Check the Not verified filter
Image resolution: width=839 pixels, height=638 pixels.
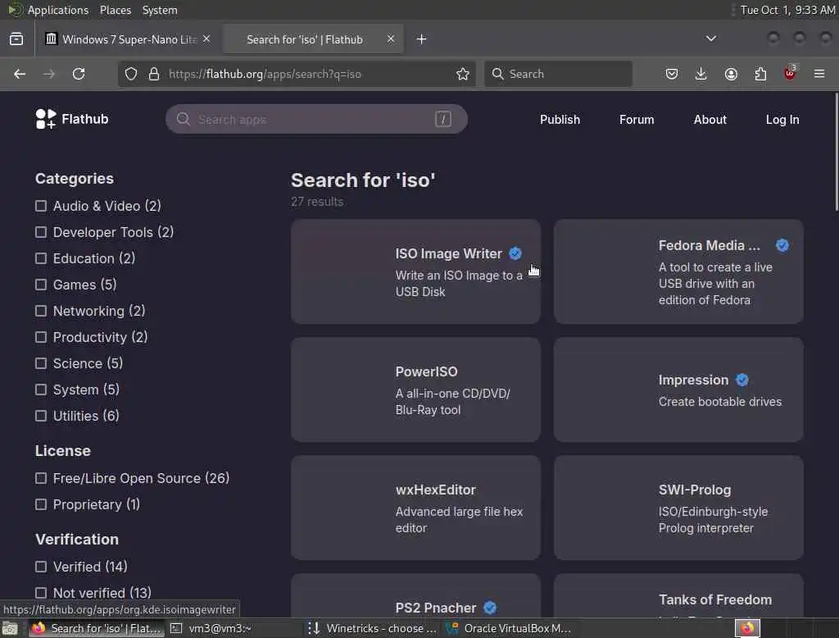pos(41,593)
